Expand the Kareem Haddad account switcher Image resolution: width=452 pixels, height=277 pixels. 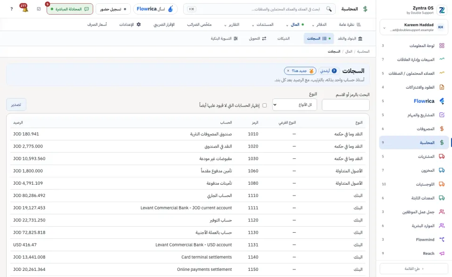pos(414,27)
